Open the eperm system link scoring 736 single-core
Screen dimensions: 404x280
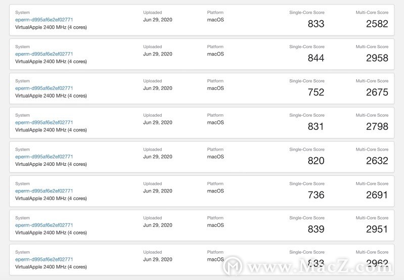click(x=44, y=191)
